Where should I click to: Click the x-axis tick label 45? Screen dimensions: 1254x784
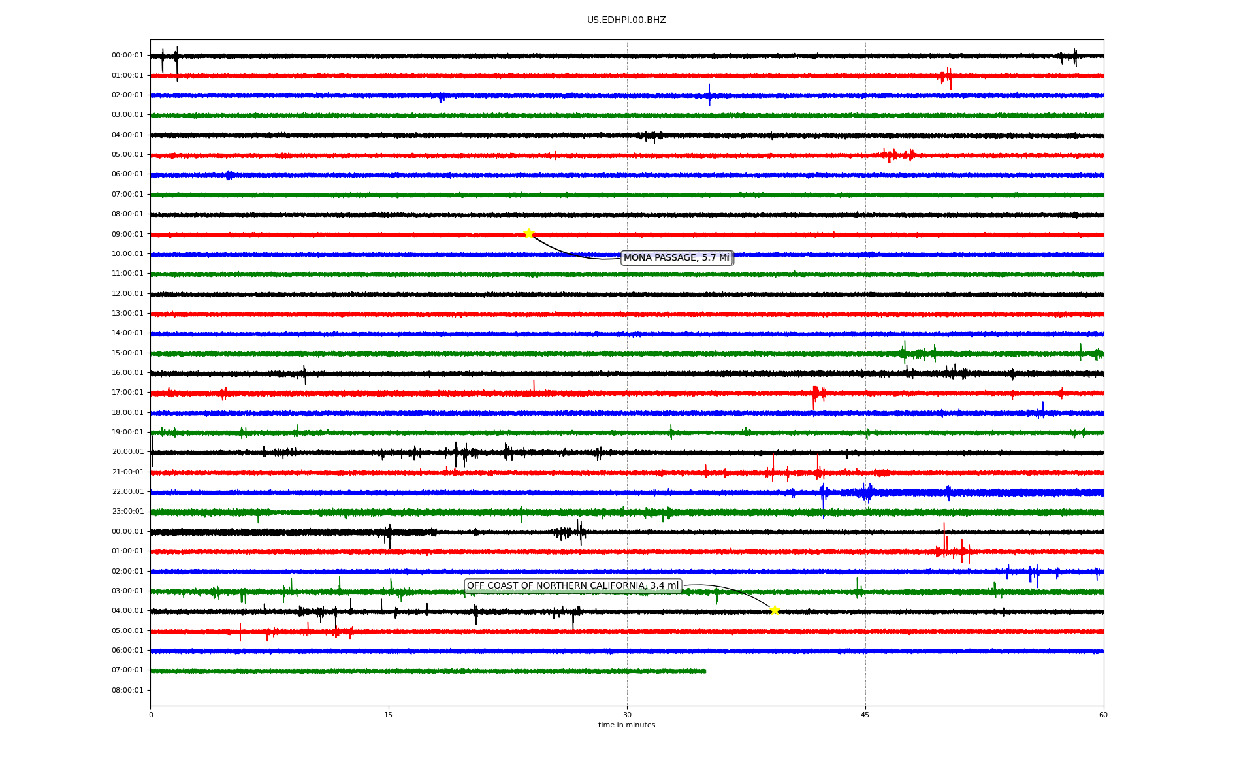[865, 715]
